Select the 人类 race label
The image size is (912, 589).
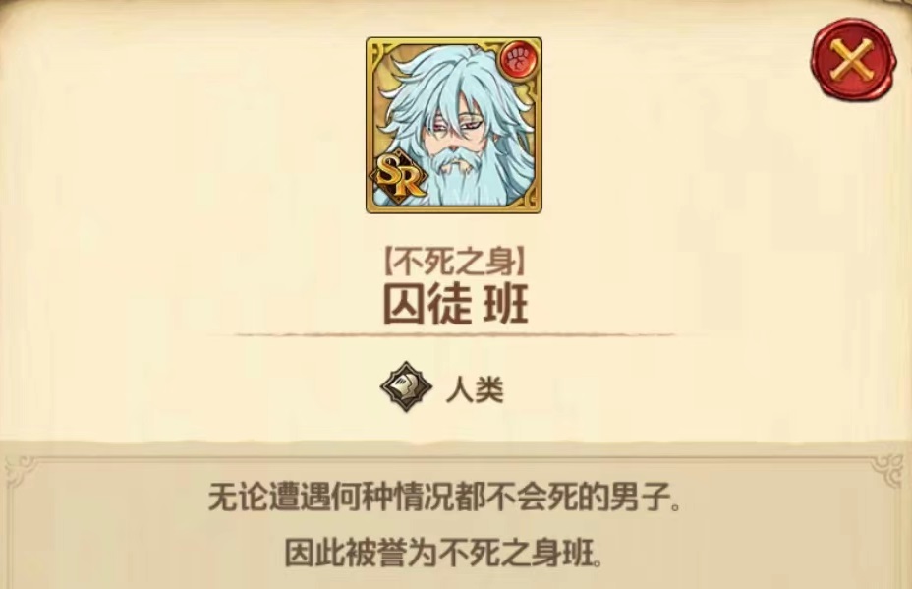tap(475, 389)
